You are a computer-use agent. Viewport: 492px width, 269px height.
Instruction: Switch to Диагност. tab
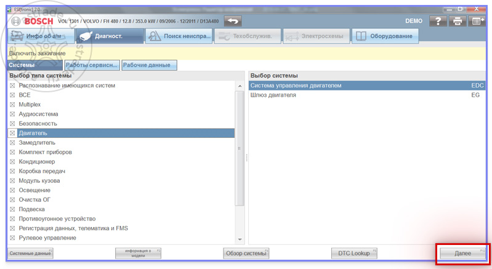110,36
